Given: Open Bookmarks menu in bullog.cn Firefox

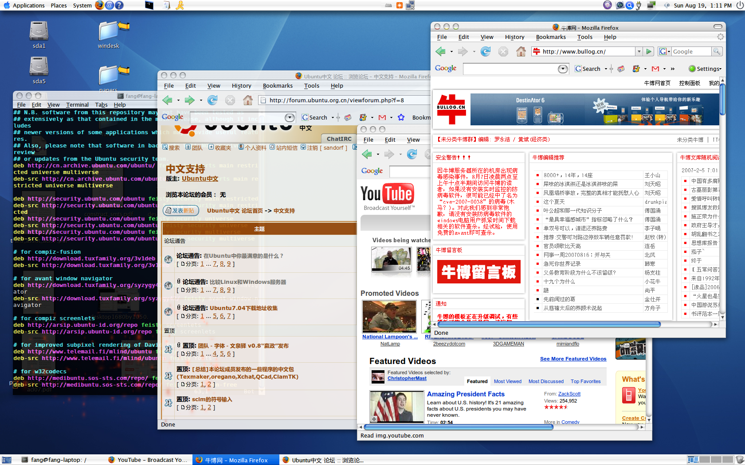Looking at the screenshot, I should click(551, 37).
